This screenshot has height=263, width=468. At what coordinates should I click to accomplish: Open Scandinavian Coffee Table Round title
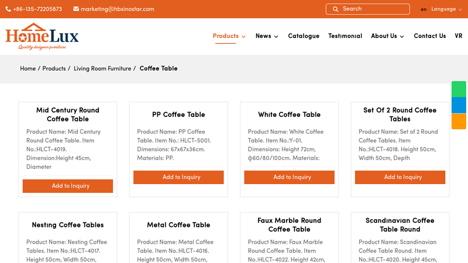[x=400, y=225]
